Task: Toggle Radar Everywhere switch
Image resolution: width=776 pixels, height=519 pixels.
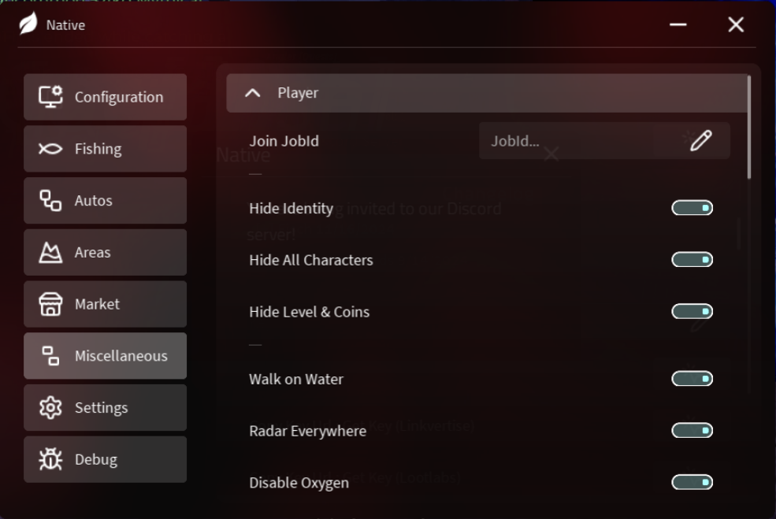Action: [x=692, y=431]
